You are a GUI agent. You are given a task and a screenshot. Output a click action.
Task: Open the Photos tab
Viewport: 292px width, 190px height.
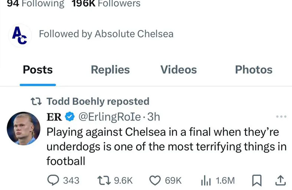pyautogui.click(x=254, y=70)
